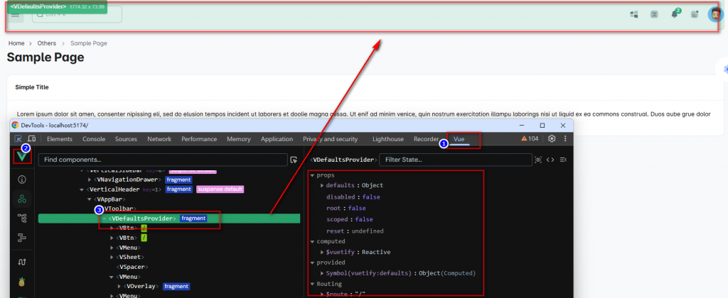Viewport: 728px width, 298px height.
Task: Click the 104 warnings indicator
Action: pyautogui.click(x=530, y=138)
